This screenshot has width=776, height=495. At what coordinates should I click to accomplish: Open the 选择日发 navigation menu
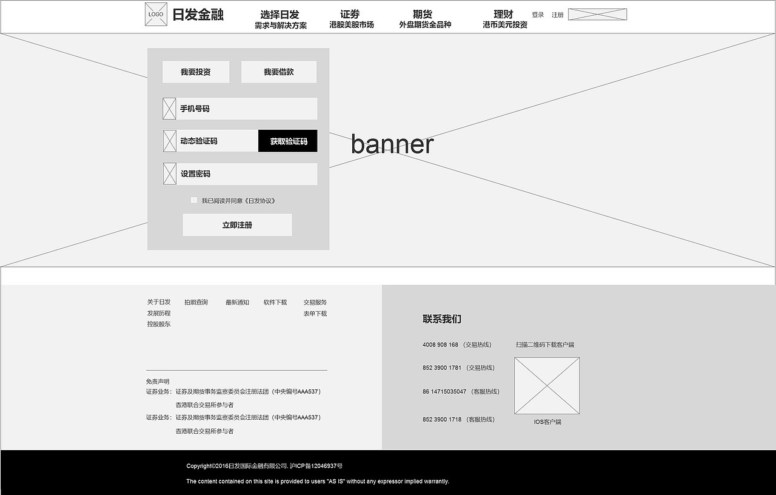tap(279, 15)
